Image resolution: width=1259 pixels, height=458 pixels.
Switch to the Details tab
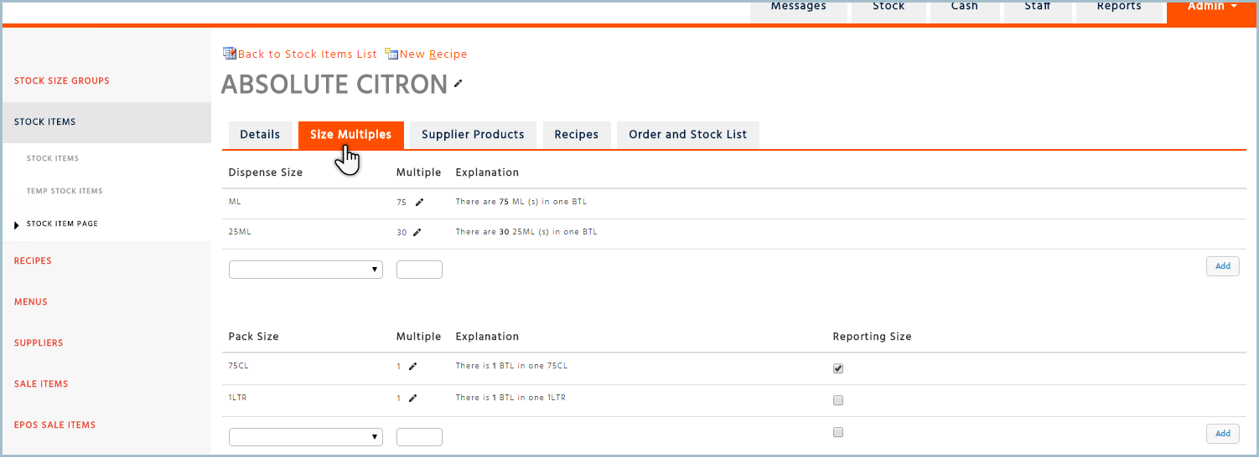coord(260,135)
